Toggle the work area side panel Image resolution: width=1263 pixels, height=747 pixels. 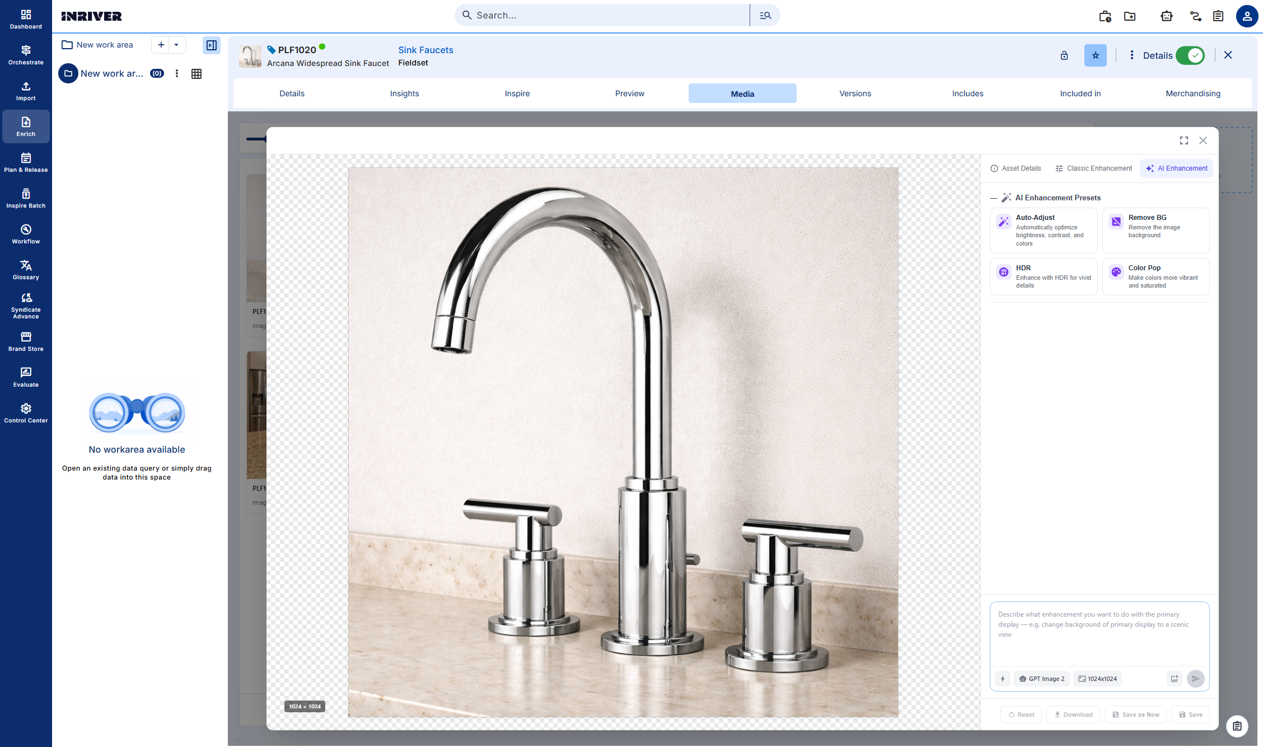coord(212,45)
